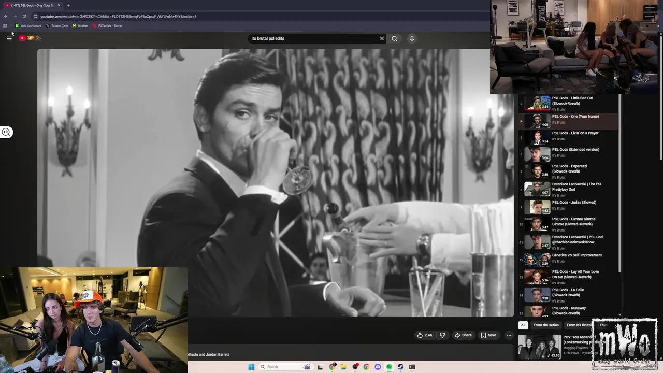Viewport: 663px width, 373px height.
Task: Select the PSL Gods browser tab
Action: 33,5
